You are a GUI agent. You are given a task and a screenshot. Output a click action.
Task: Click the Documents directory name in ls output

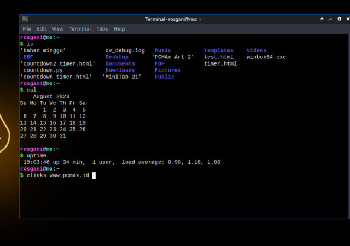(x=120, y=63)
